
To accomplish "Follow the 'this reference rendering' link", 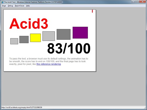I will [x=49, y=64].
